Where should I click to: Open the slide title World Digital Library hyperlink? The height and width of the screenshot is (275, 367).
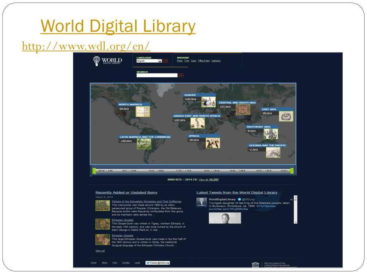(x=118, y=26)
